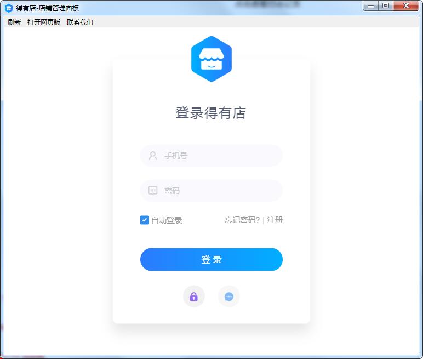Maximize the 得有店 window

(x=386, y=5)
